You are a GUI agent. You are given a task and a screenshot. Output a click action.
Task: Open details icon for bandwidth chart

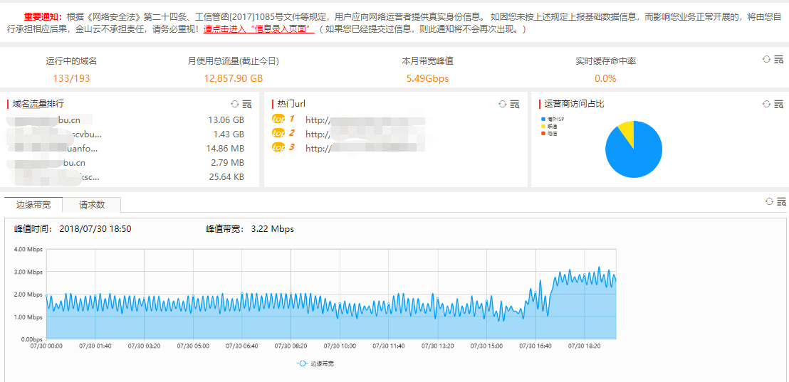pyautogui.click(x=781, y=201)
